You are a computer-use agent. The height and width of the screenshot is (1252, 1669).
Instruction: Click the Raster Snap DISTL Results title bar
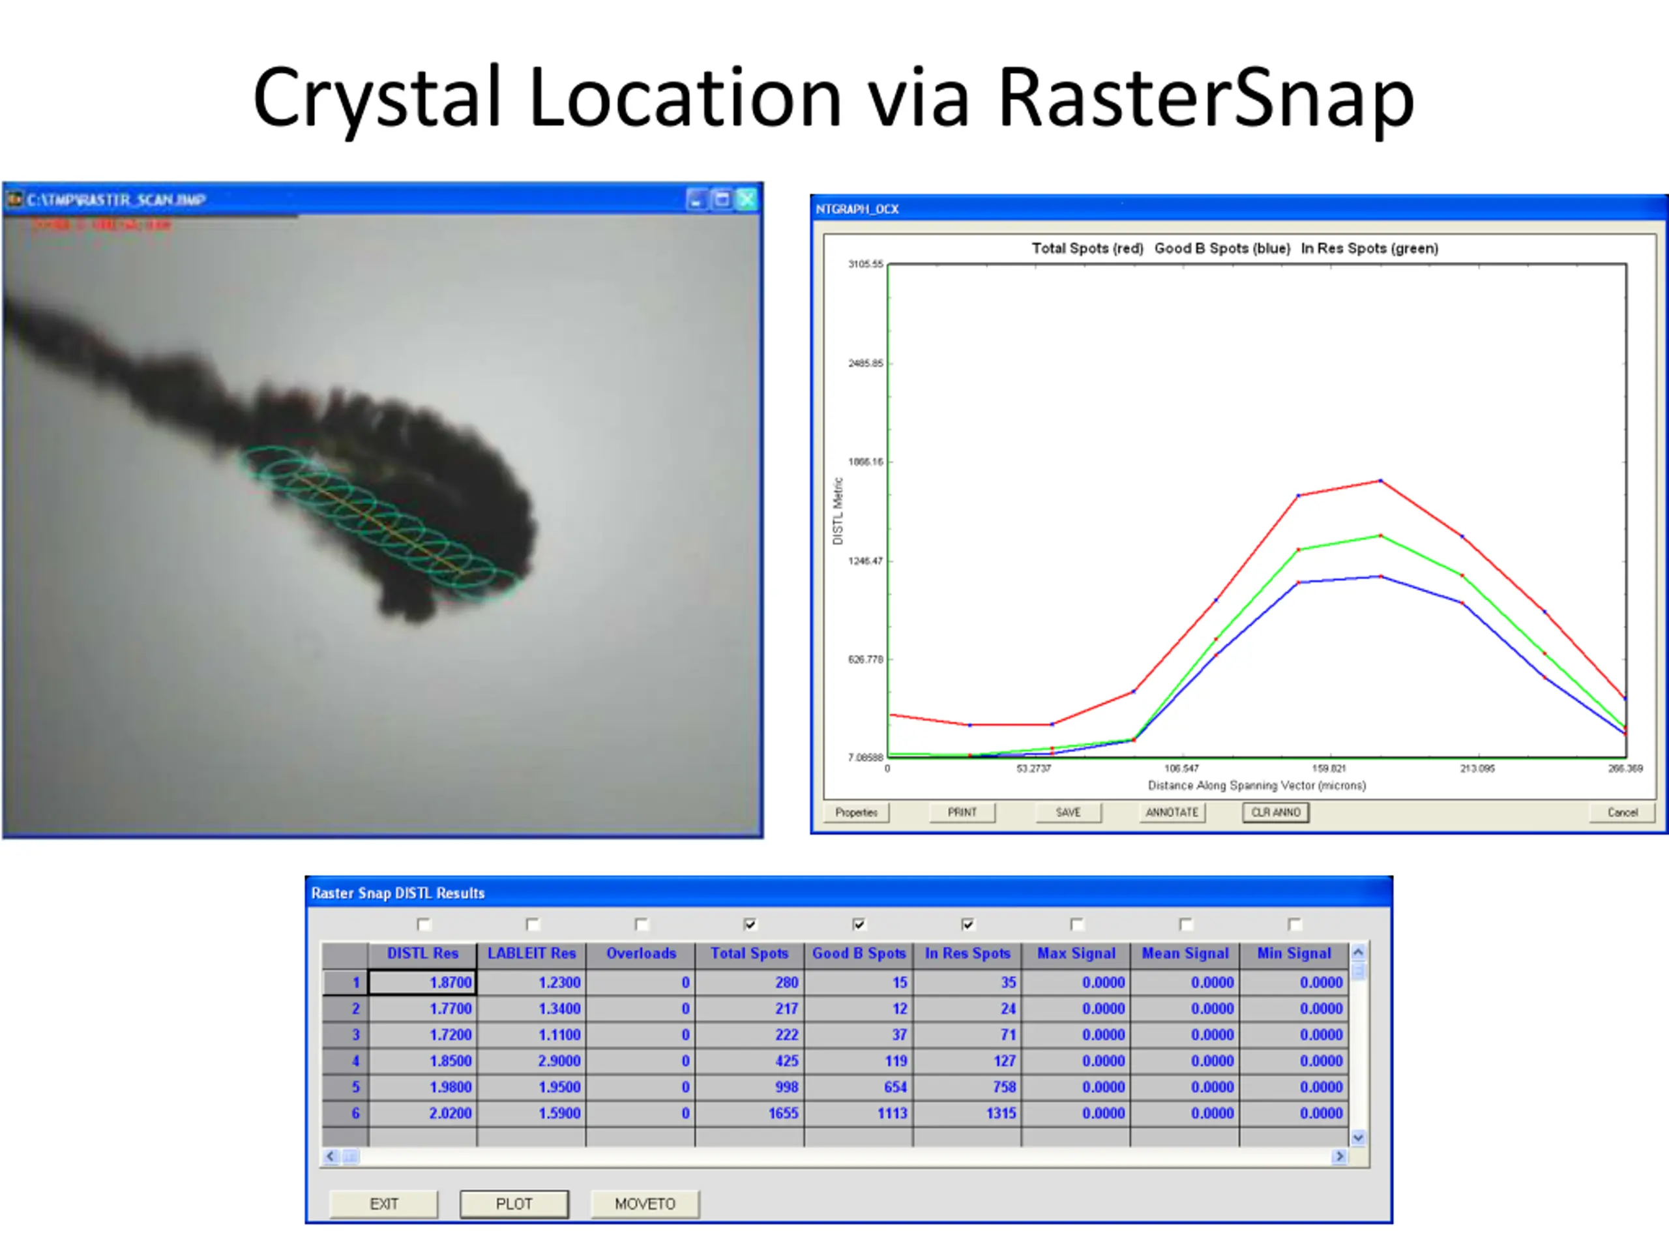(849, 893)
